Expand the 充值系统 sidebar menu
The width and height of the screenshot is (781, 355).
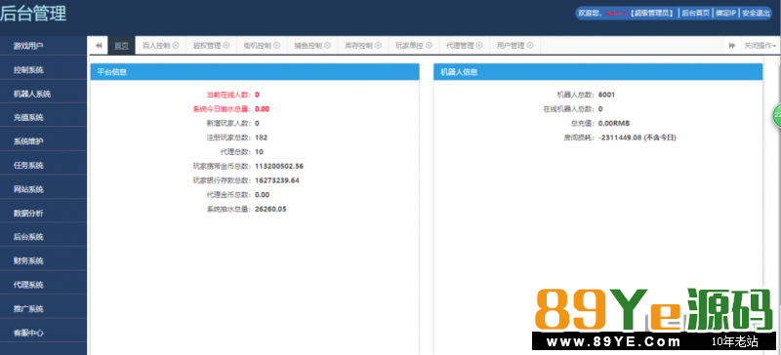click(x=43, y=117)
